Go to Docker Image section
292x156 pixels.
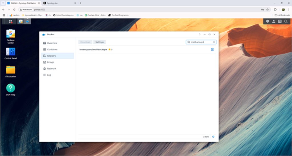coord(57,62)
